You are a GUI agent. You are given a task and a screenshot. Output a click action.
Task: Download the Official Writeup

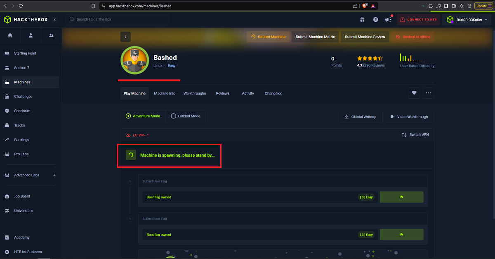[360, 117]
